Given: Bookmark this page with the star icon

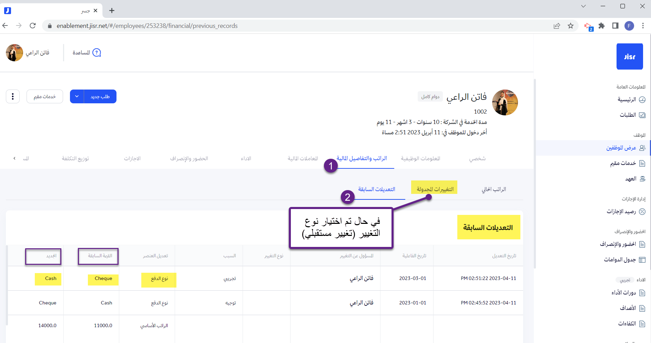Looking at the screenshot, I should [571, 26].
